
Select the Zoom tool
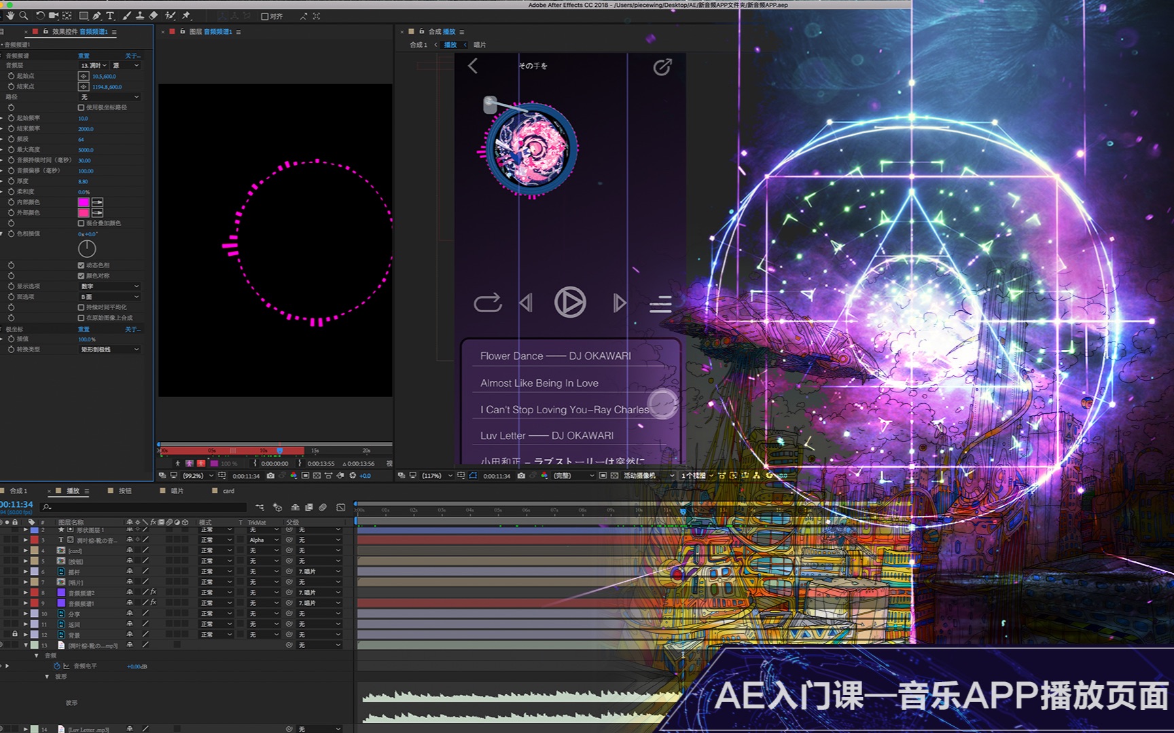[23, 16]
